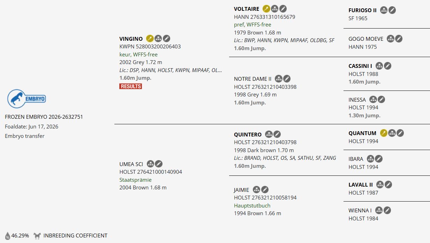430x243 pixels.
Task: Open the pedigree tree icon next to Jaimie
Action: (x=257, y=190)
